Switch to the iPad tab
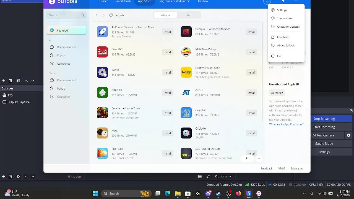Screen dimensions: 354x199 tap(188, 15)
